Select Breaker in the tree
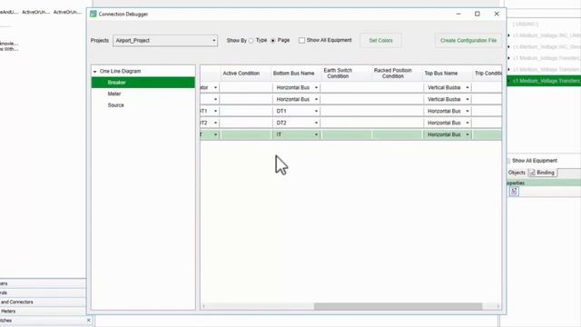Image resolution: width=581 pixels, height=327 pixels. (143, 83)
